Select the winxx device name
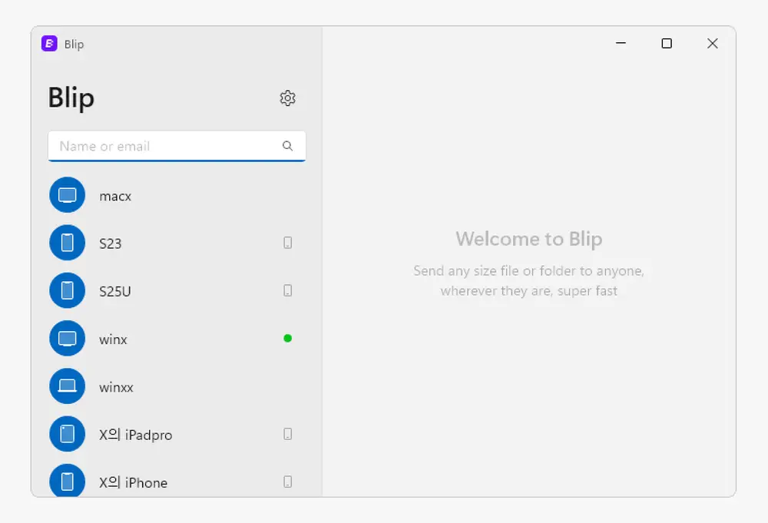The image size is (768, 523). pyautogui.click(x=116, y=387)
